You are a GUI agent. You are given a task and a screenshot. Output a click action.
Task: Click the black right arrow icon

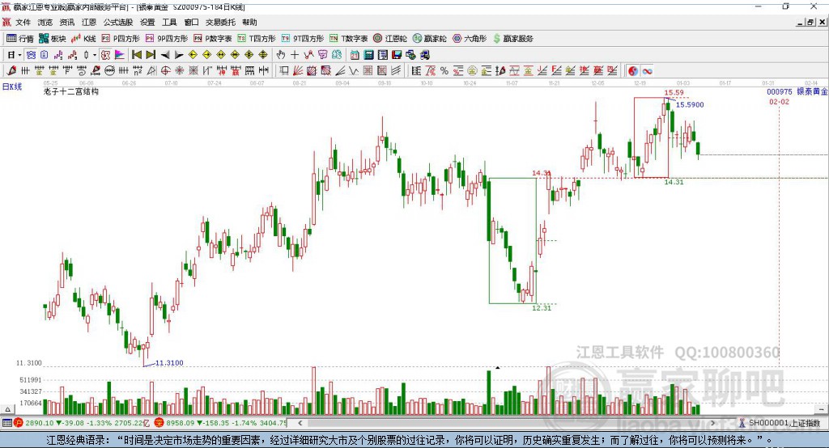179,55
